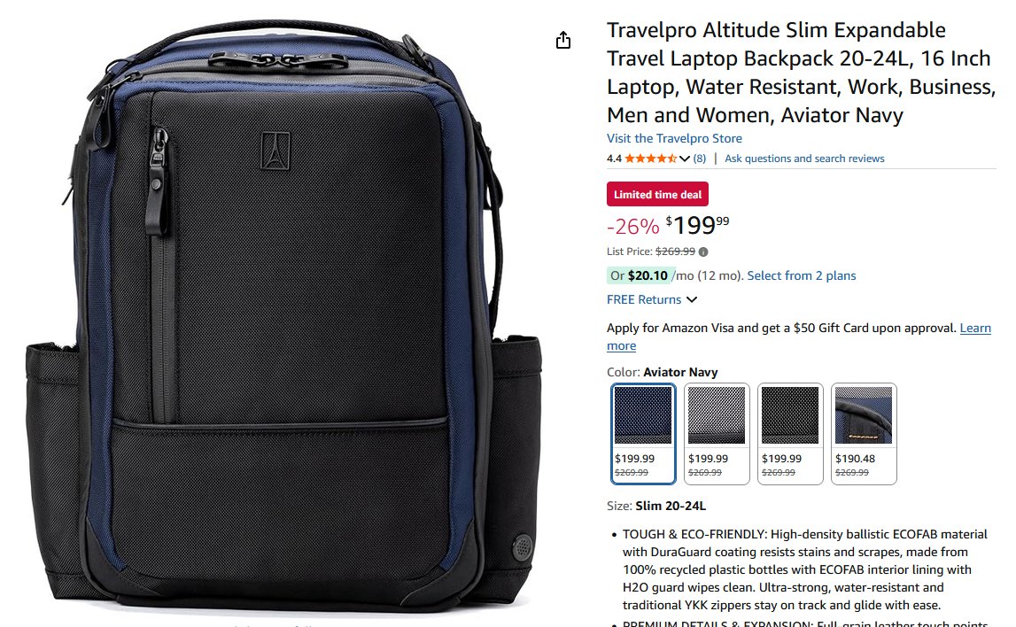The width and height of the screenshot is (1016, 627).
Task: Expand the FREE Returns dropdown
Action: point(692,299)
